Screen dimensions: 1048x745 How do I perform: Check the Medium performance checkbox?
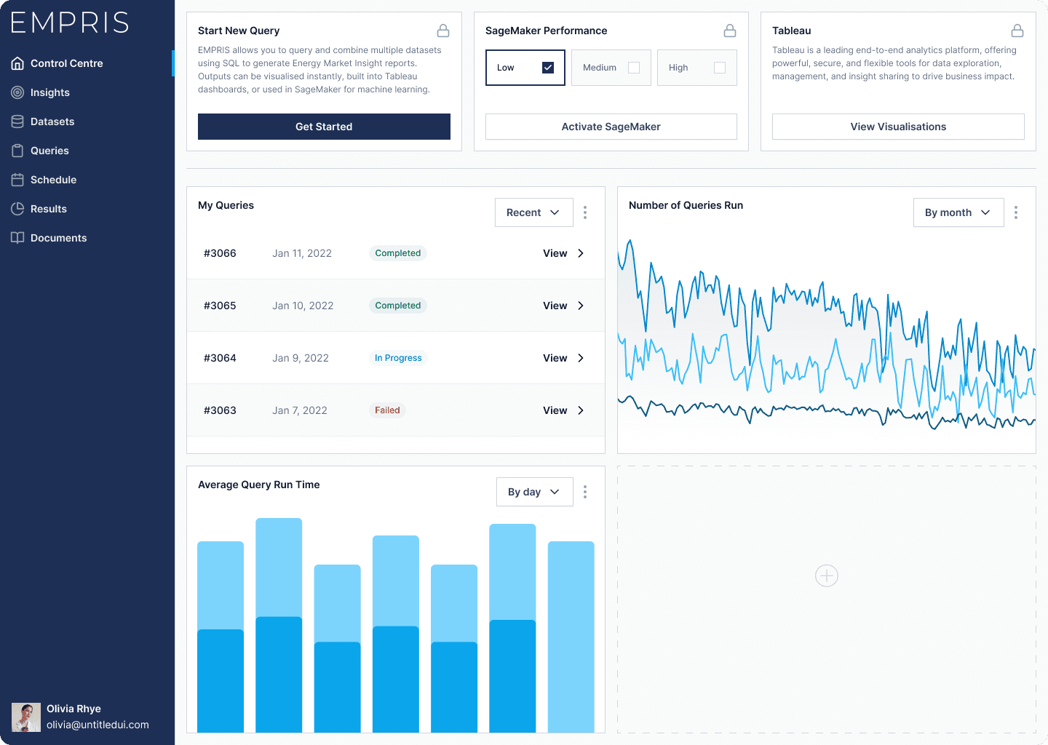(634, 68)
